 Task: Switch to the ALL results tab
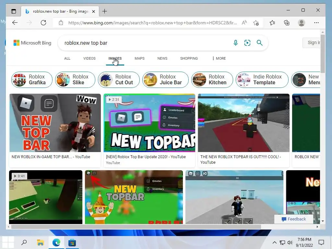tap(67, 58)
